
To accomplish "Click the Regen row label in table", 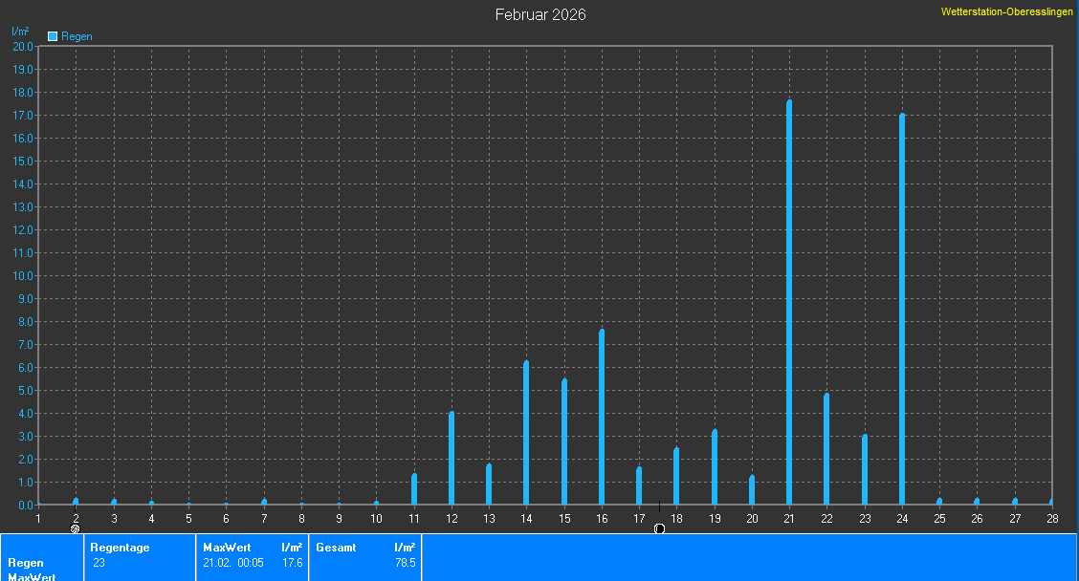I will [x=26, y=563].
